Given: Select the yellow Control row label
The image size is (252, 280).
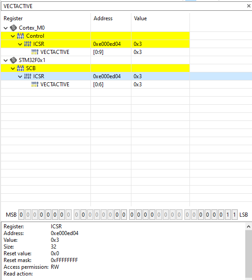Looking at the screenshot, I should 35,36.
